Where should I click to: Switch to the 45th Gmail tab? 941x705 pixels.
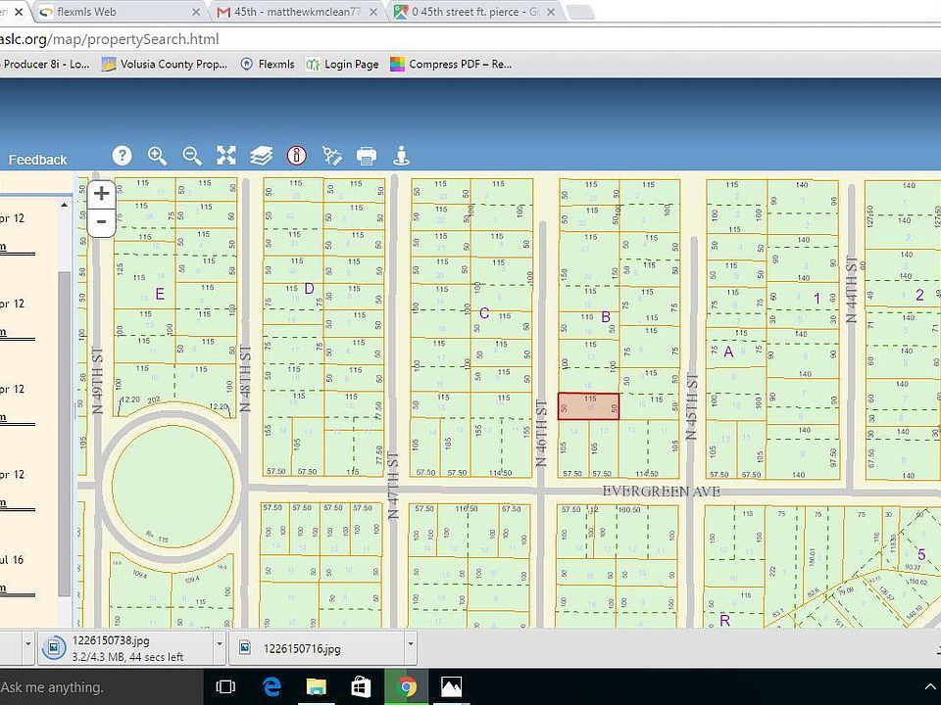pos(298,12)
